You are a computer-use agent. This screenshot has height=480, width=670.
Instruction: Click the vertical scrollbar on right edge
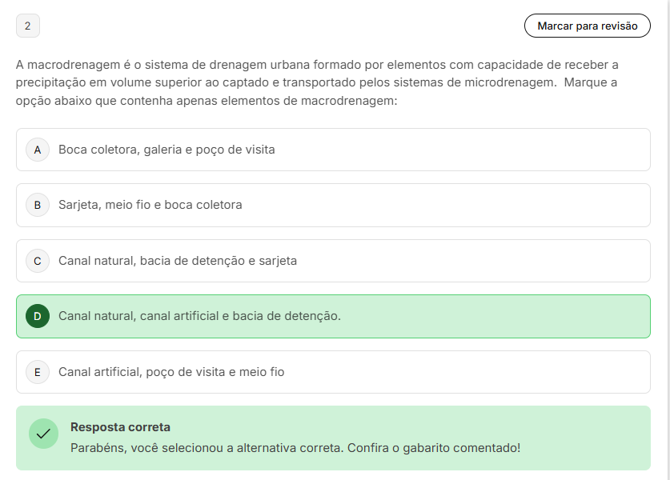[x=668, y=240]
